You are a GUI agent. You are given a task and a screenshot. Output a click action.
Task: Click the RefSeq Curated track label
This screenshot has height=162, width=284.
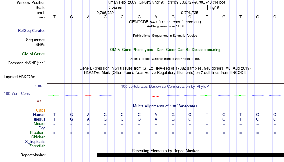32,30
